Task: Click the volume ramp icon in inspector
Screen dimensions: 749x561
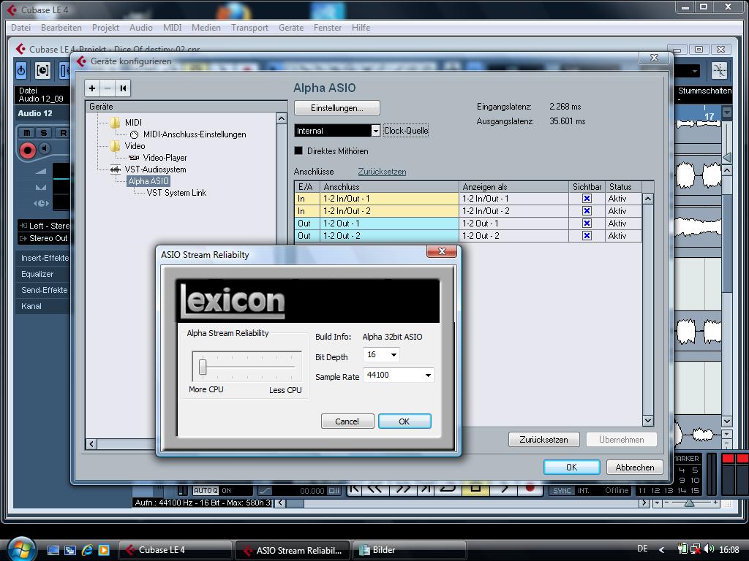Action: point(41,171)
